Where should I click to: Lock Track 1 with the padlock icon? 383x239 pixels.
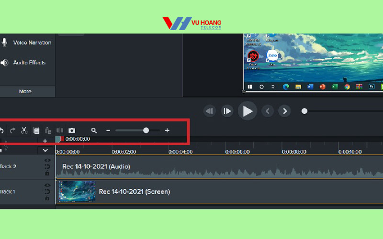coord(47,198)
